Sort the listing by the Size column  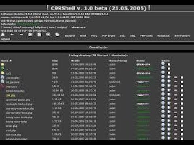point(55,61)
